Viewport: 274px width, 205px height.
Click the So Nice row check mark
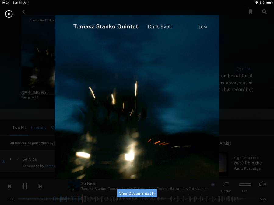click(x=18, y=159)
